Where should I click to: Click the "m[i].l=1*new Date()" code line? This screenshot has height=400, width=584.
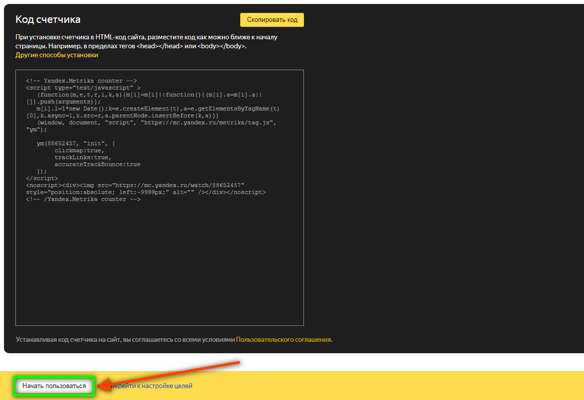(158, 109)
